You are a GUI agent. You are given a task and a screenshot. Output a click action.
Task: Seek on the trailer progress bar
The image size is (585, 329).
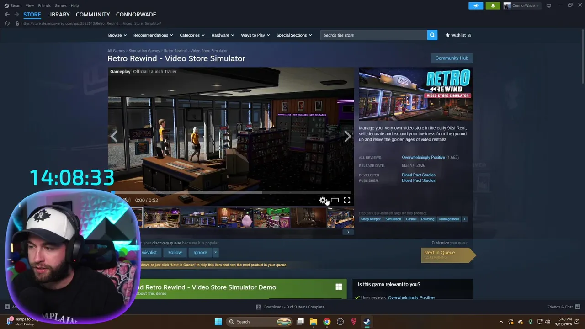click(231, 192)
